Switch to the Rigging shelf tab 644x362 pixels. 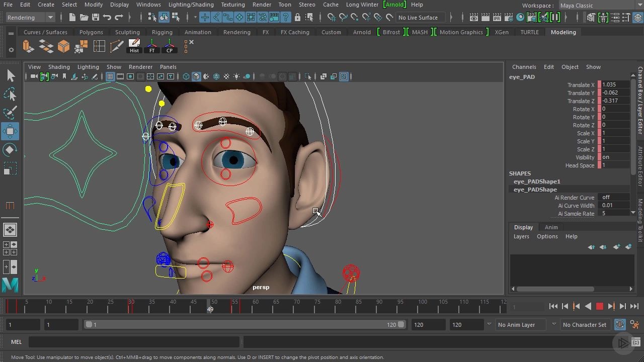coord(162,32)
